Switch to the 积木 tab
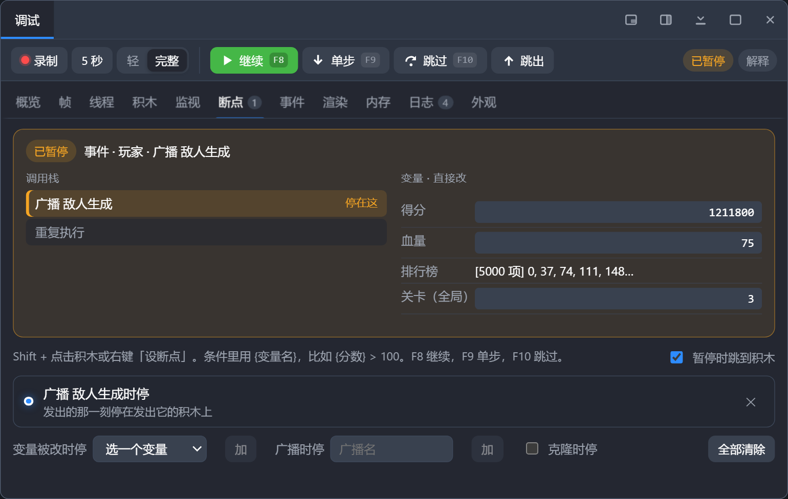Viewport: 788px width, 499px height. [145, 102]
